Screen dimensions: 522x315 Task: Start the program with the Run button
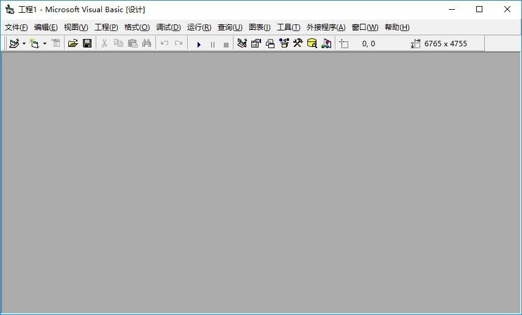pos(199,44)
